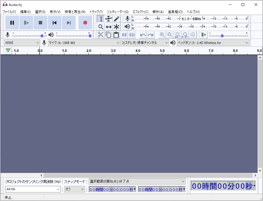Open the ヘッドホン playback device dropdown
263x201 pixels.
[213, 43]
